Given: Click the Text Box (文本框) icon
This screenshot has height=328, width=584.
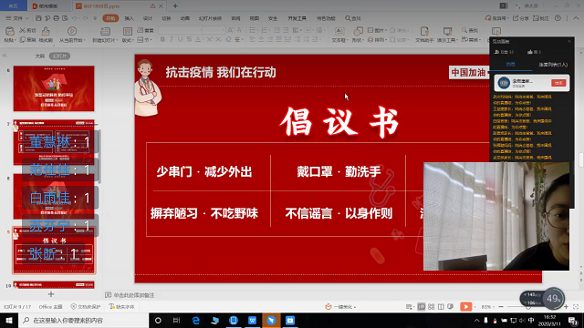Looking at the screenshot, I should point(339,31).
